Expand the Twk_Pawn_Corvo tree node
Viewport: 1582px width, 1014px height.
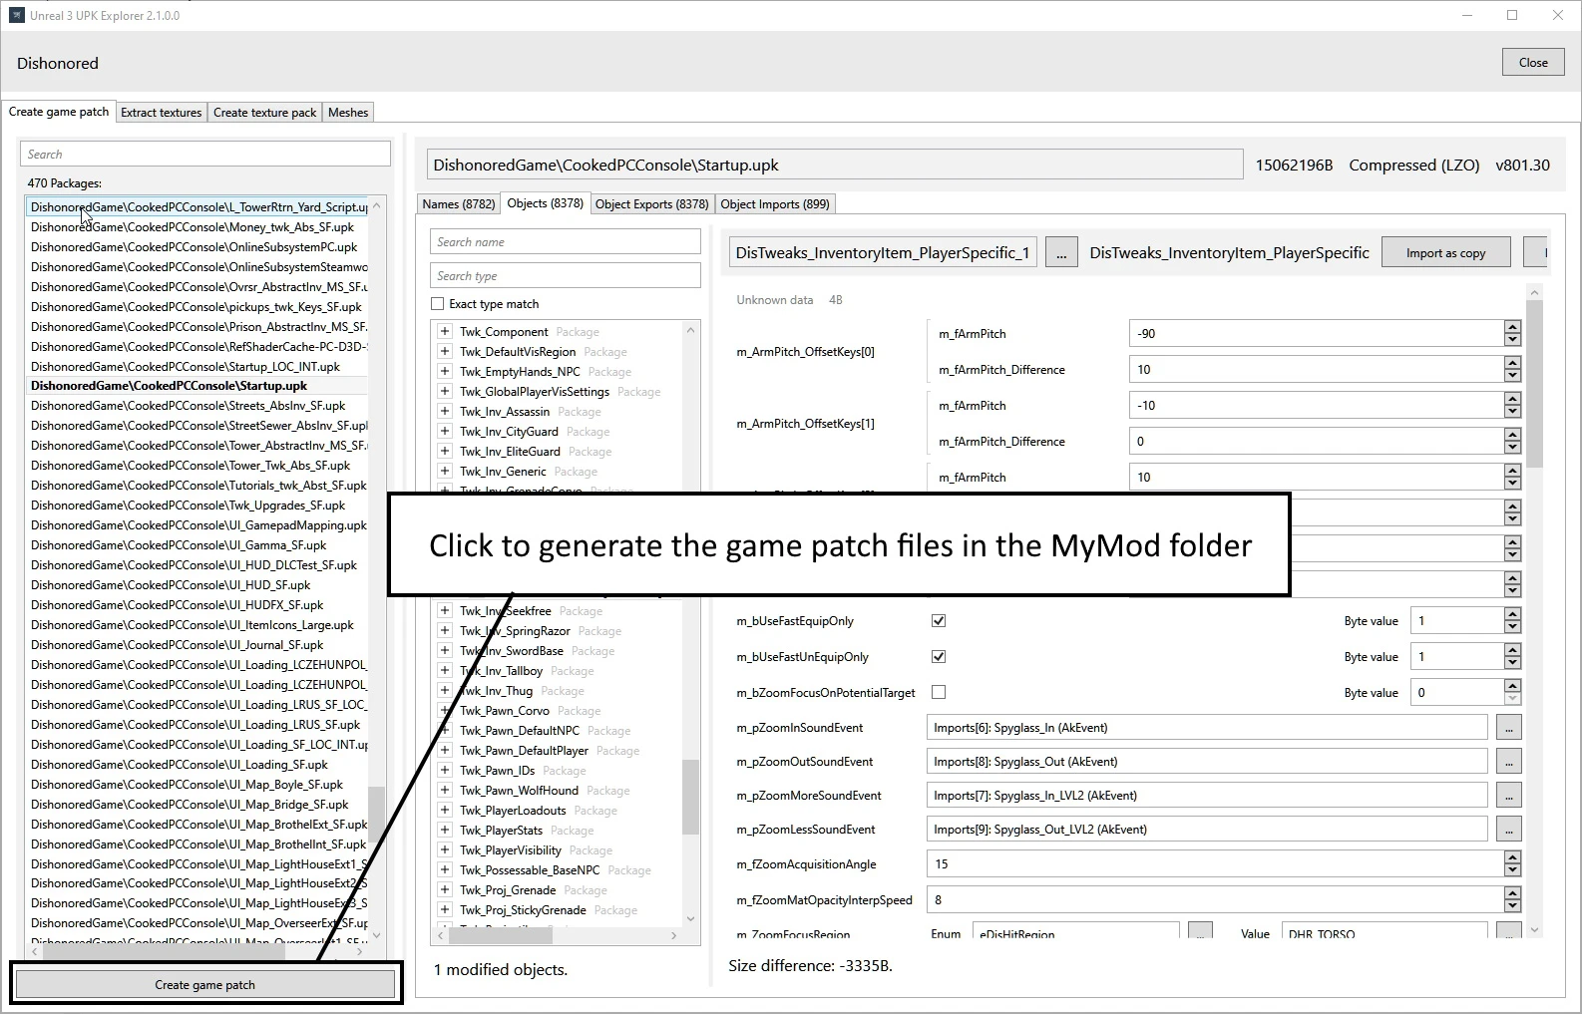[x=445, y=711]
